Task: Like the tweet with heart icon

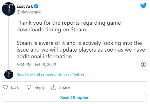Action: (5, 87)
